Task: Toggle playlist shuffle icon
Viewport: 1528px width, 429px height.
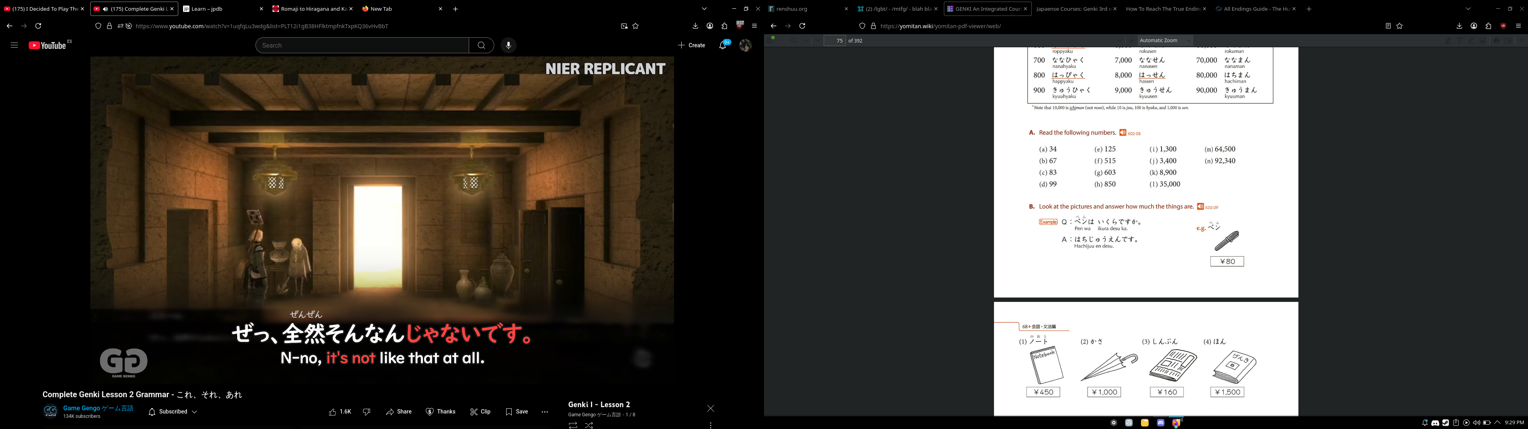Action: click(x=589, y=425)
